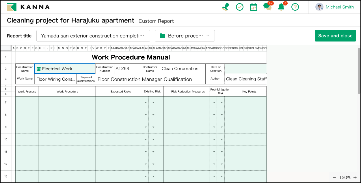Image resolution: width=361 pixels, height=183 pixels.
Task: Select the Electrical Work construction name cell
Action: [x=65, y=69]
